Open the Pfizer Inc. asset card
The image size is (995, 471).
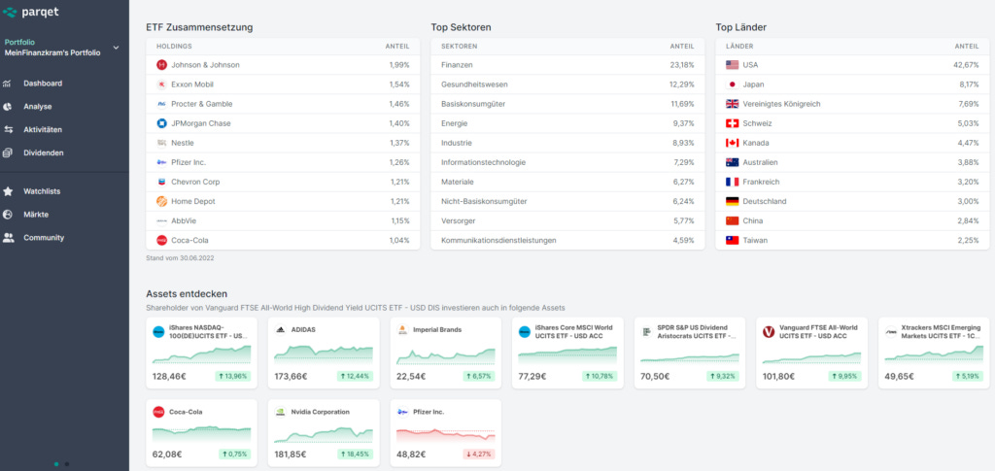(445, 433)
